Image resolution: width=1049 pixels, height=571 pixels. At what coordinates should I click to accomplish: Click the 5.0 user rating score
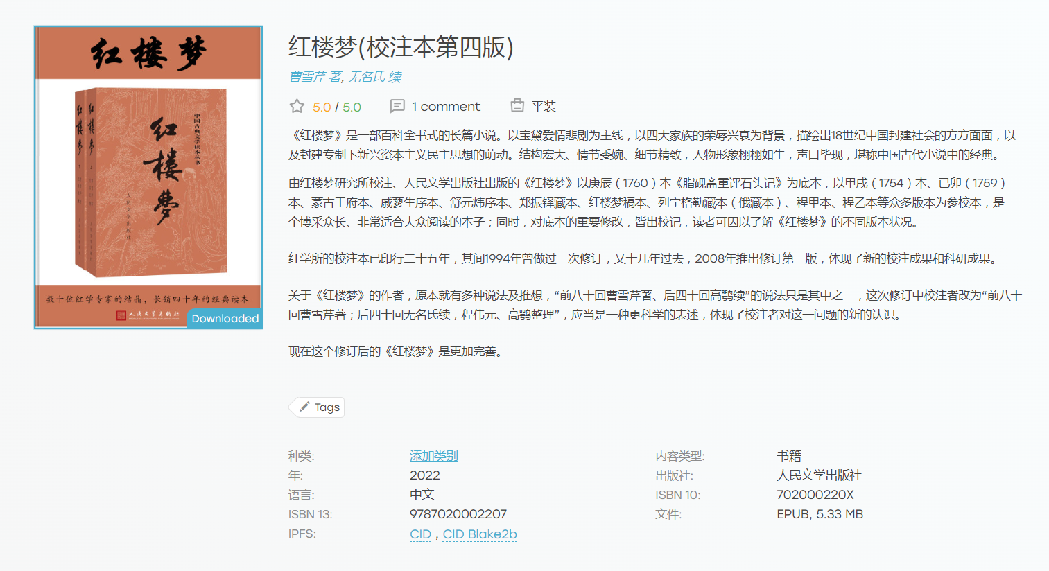click(x=322, y=107)
